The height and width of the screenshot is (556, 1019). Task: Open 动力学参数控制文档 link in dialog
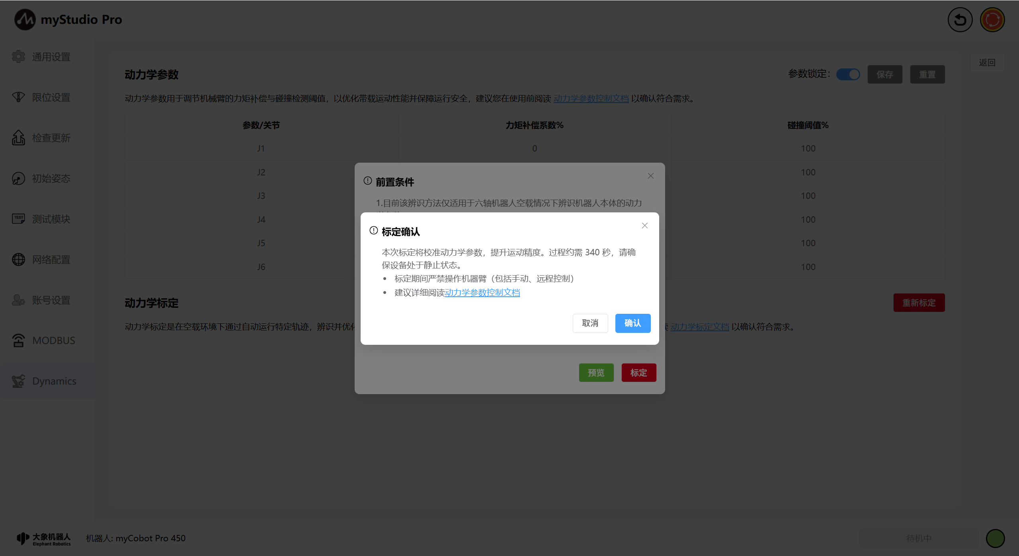pyautogui.click(x=482, y=293)
